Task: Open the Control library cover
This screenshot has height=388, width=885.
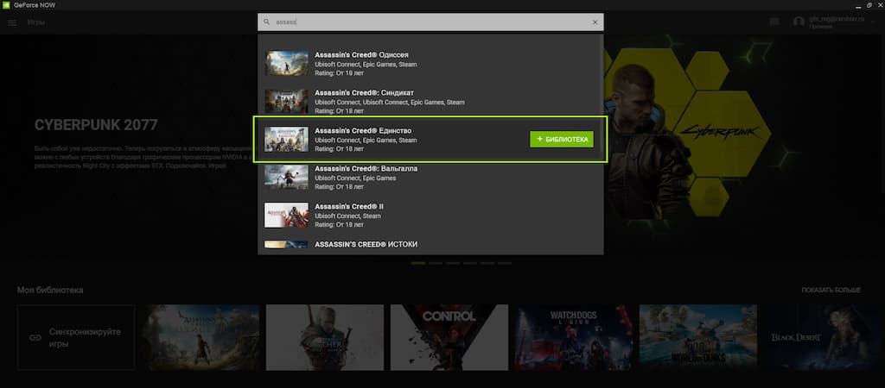Action: click(x=449, y=337)
